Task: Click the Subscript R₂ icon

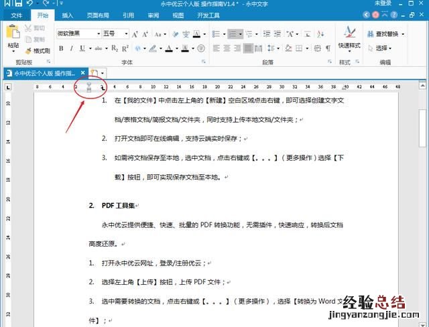Action: click(115, 48)
